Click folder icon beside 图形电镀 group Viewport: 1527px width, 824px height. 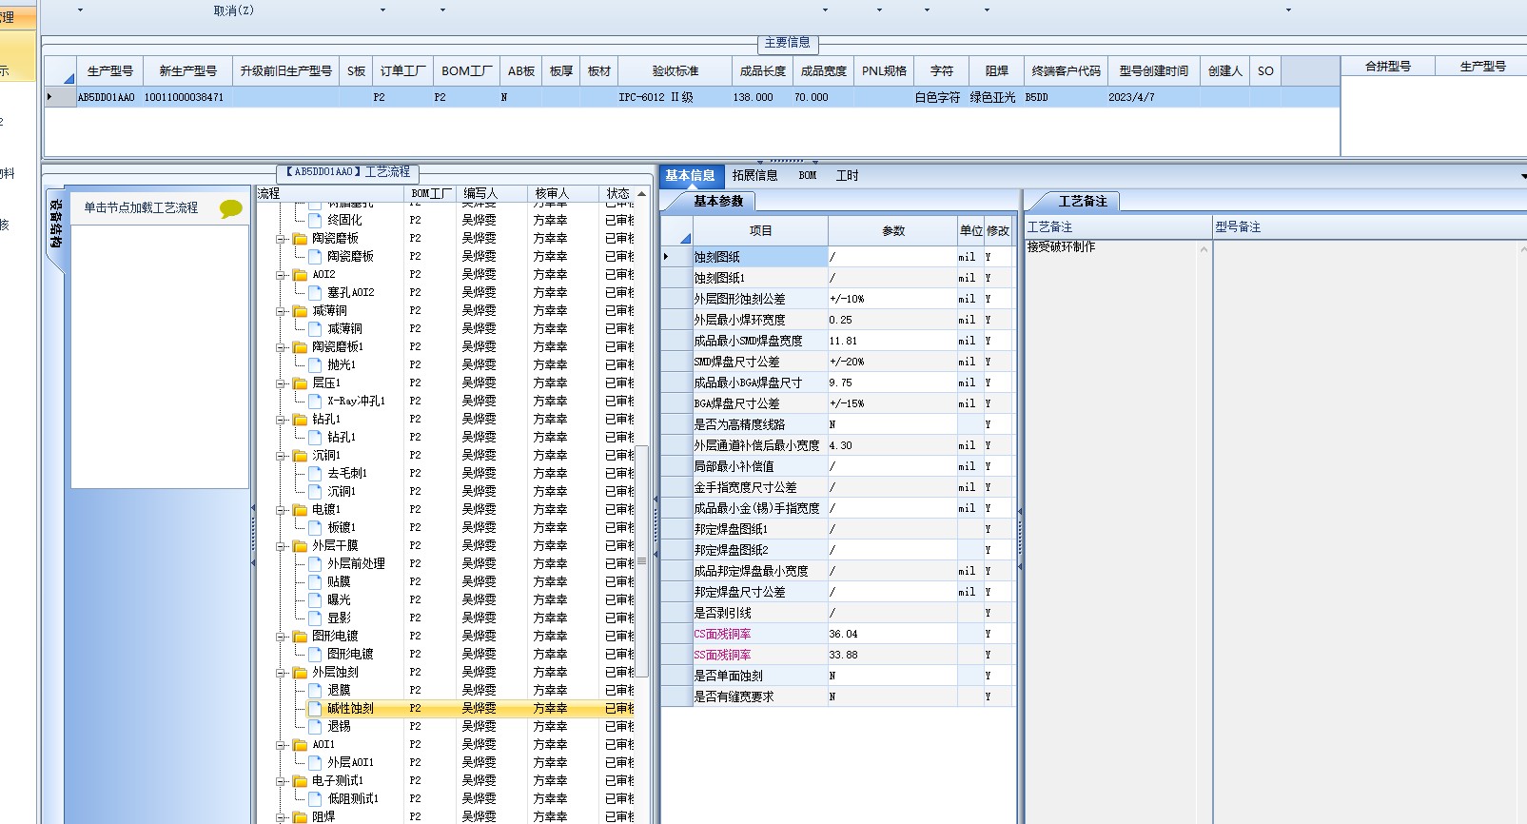301,637
